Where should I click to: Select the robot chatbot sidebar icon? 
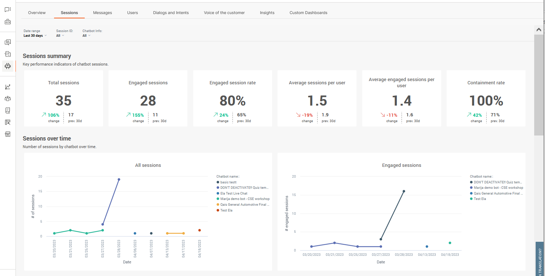[x=8, y=66]
